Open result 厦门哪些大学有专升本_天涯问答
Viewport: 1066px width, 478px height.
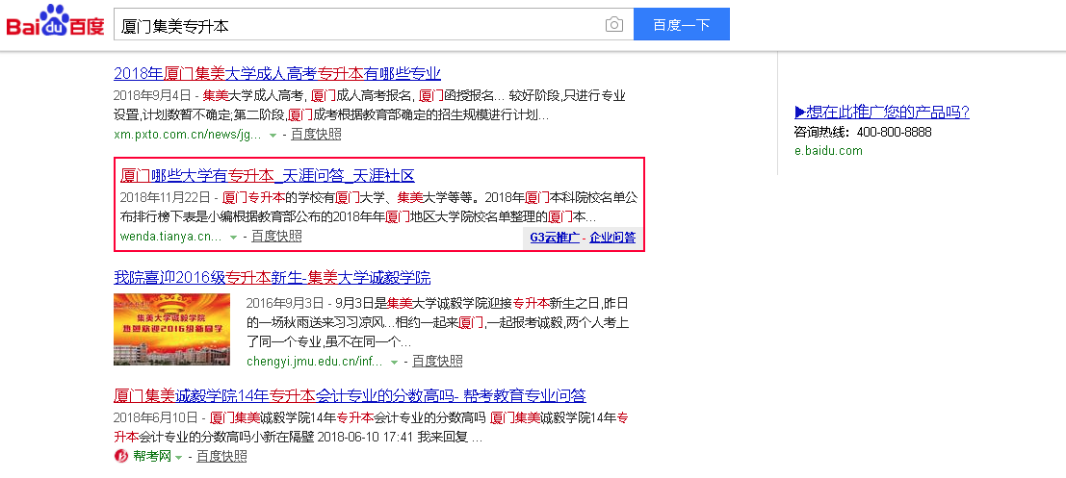(x=267, y=176)
